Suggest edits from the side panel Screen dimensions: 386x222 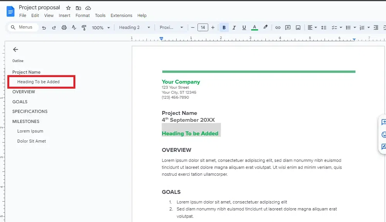(383, 146)
